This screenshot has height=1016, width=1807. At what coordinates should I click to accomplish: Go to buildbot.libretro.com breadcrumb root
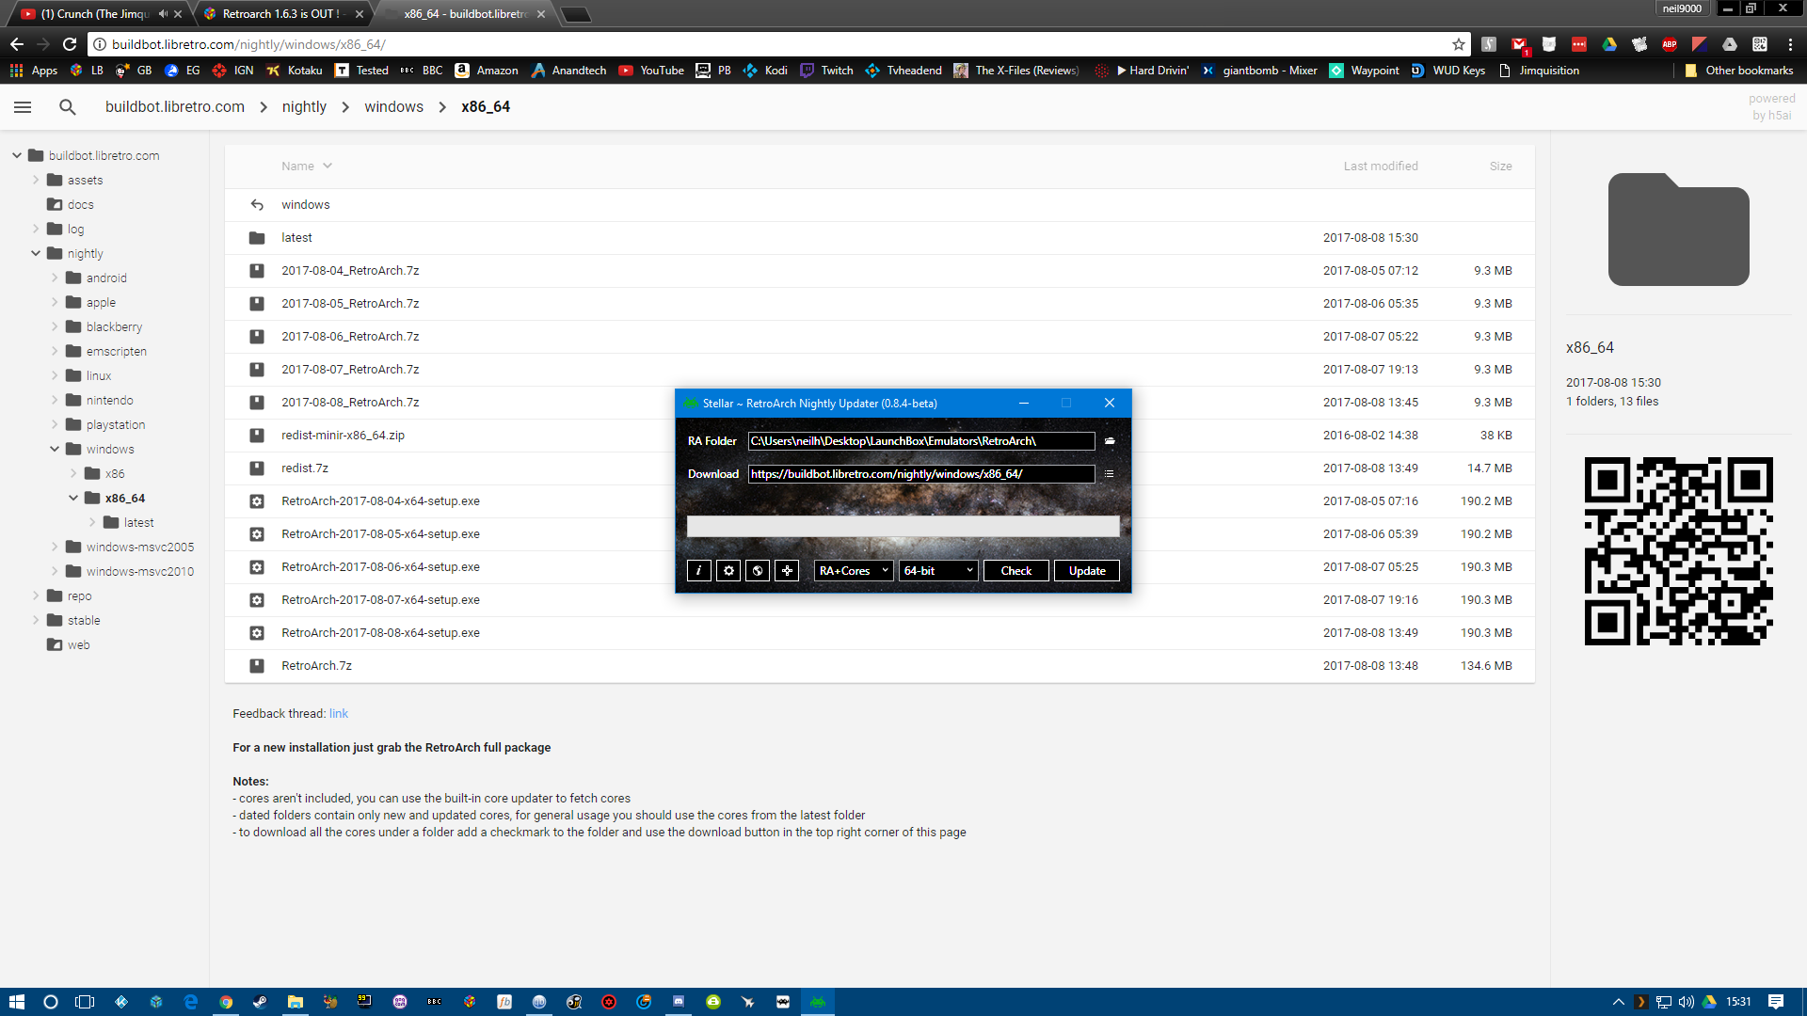pyautogui.click(x=175, y=107)
